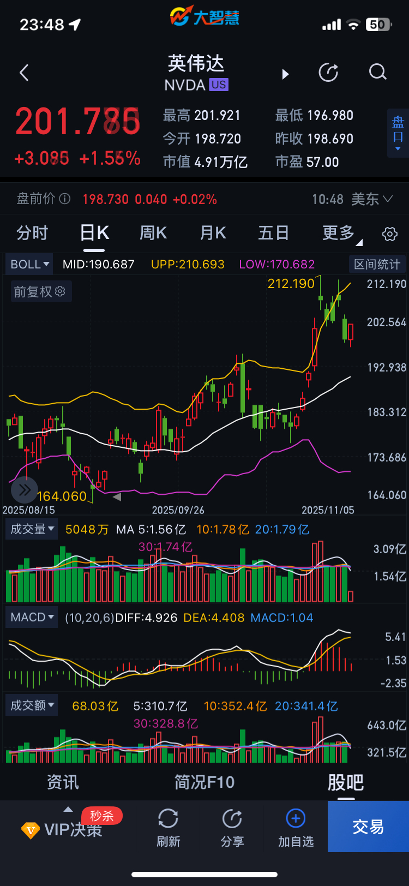This screenshot has height=886, width=409.
Task: Tap the Wi-Fi icon in status bar
Action: [354, 25]
